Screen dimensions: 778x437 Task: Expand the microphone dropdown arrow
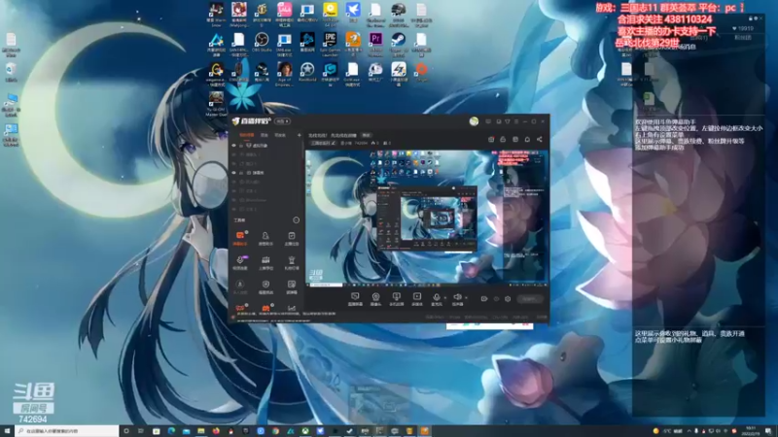[444, 298]
